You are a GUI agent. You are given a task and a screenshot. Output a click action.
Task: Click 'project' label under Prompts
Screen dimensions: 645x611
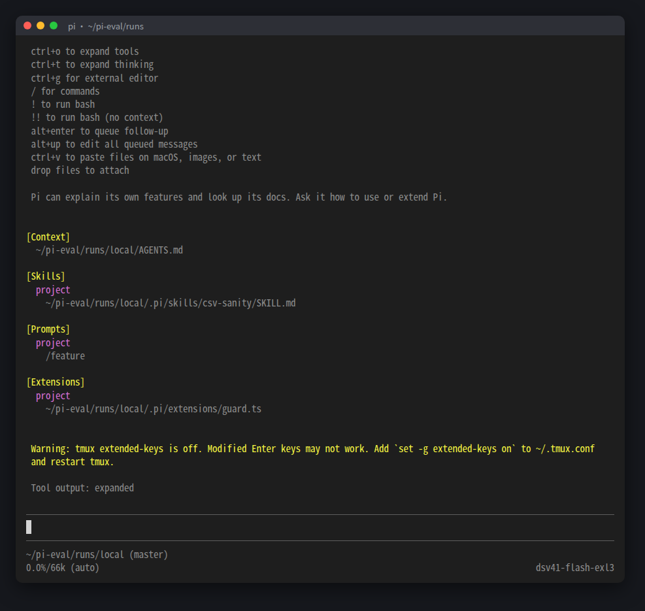[x=53, y=343]
